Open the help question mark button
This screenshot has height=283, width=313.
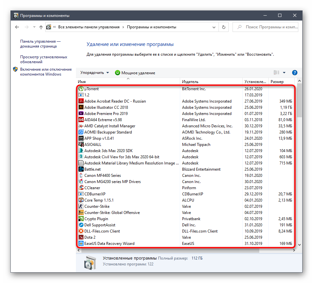295,73
